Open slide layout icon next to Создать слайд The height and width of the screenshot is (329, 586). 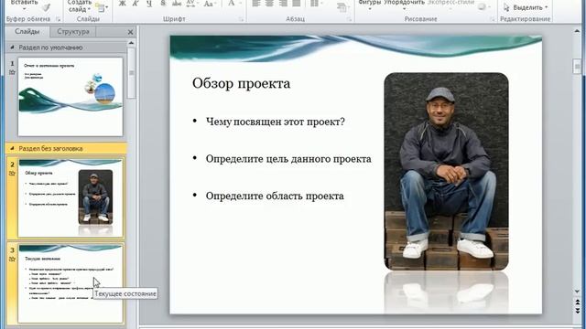[101, 6]
